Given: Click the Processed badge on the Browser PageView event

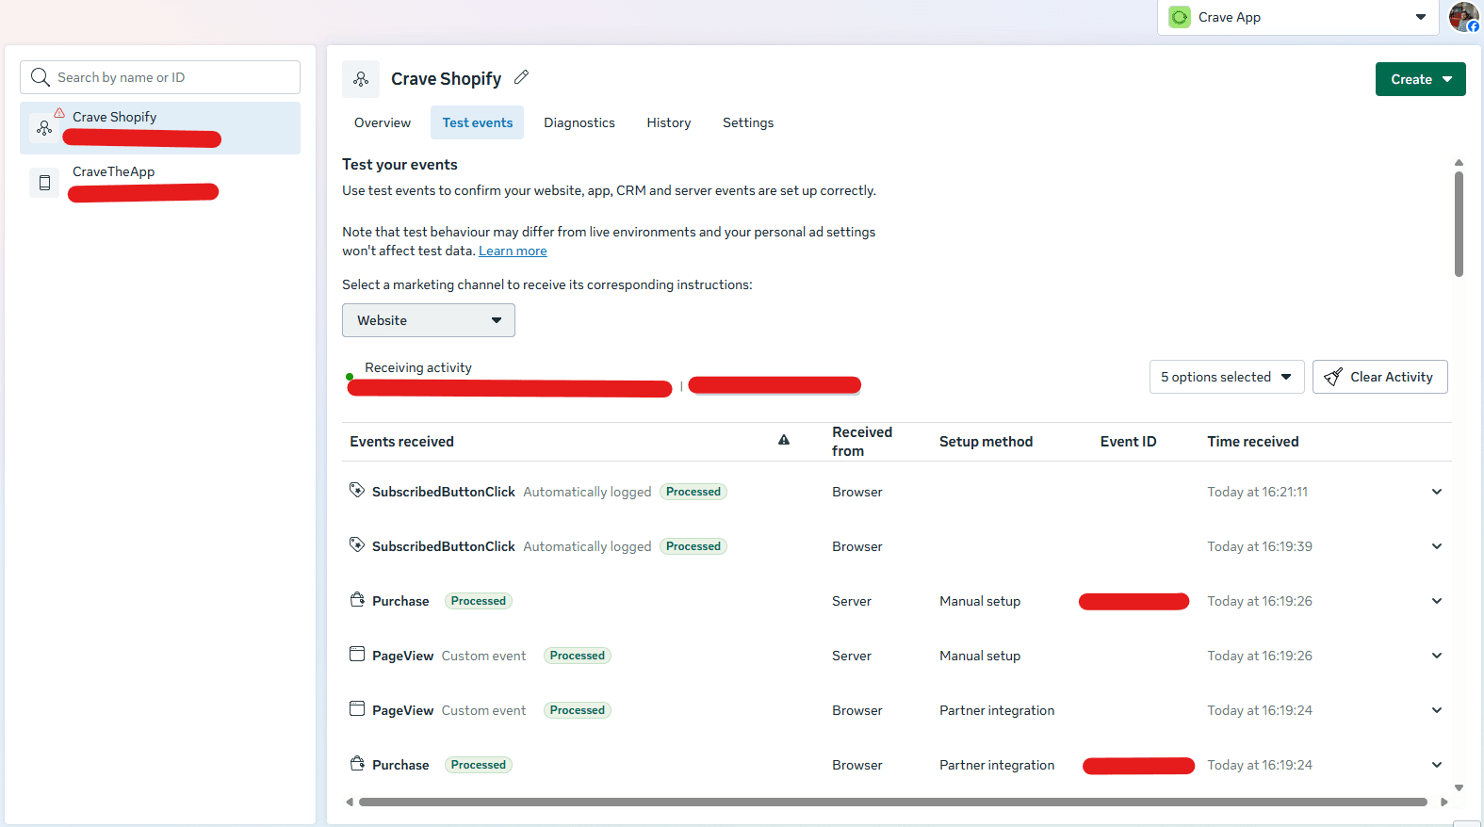Looking at the screenshot, I should (578, 710).
